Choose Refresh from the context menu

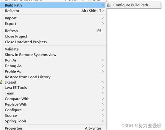coord(53,31)
